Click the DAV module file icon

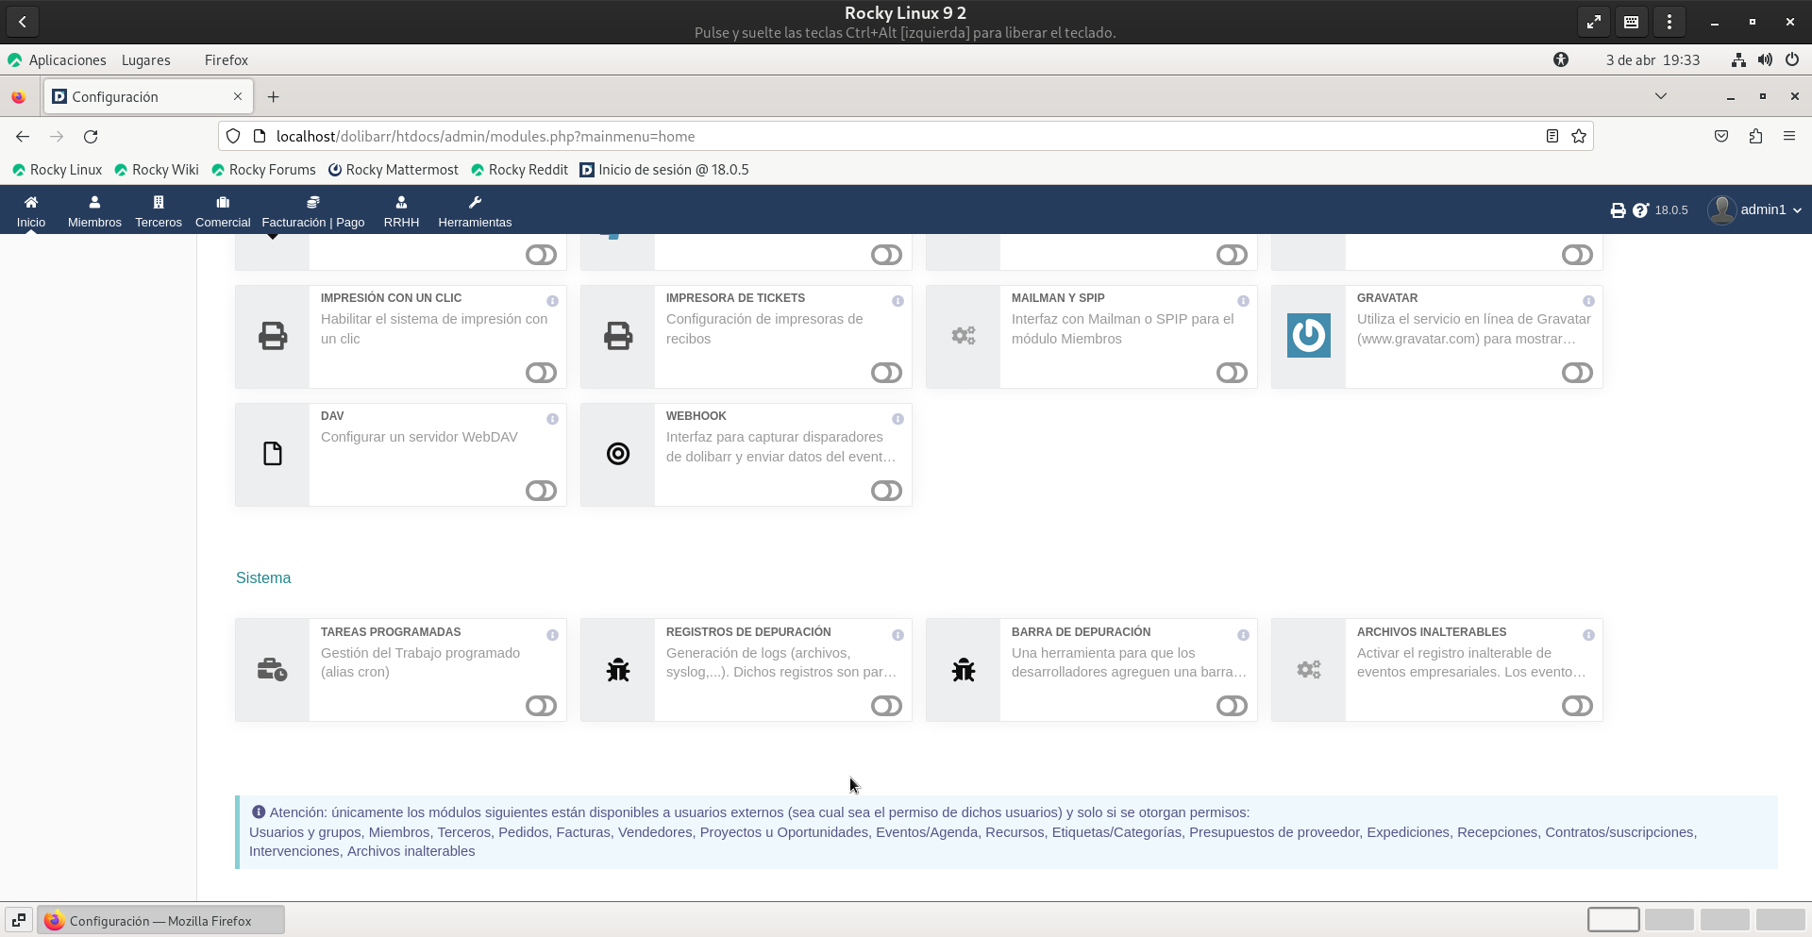272,454
